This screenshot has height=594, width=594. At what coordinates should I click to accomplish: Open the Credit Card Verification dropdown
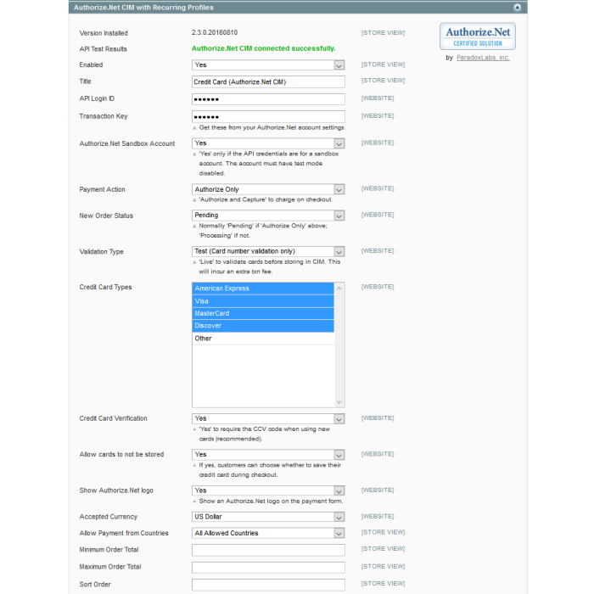[268, 418]
